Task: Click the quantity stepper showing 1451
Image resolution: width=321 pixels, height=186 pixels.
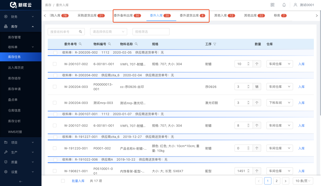Action: (x=244, y=171)
